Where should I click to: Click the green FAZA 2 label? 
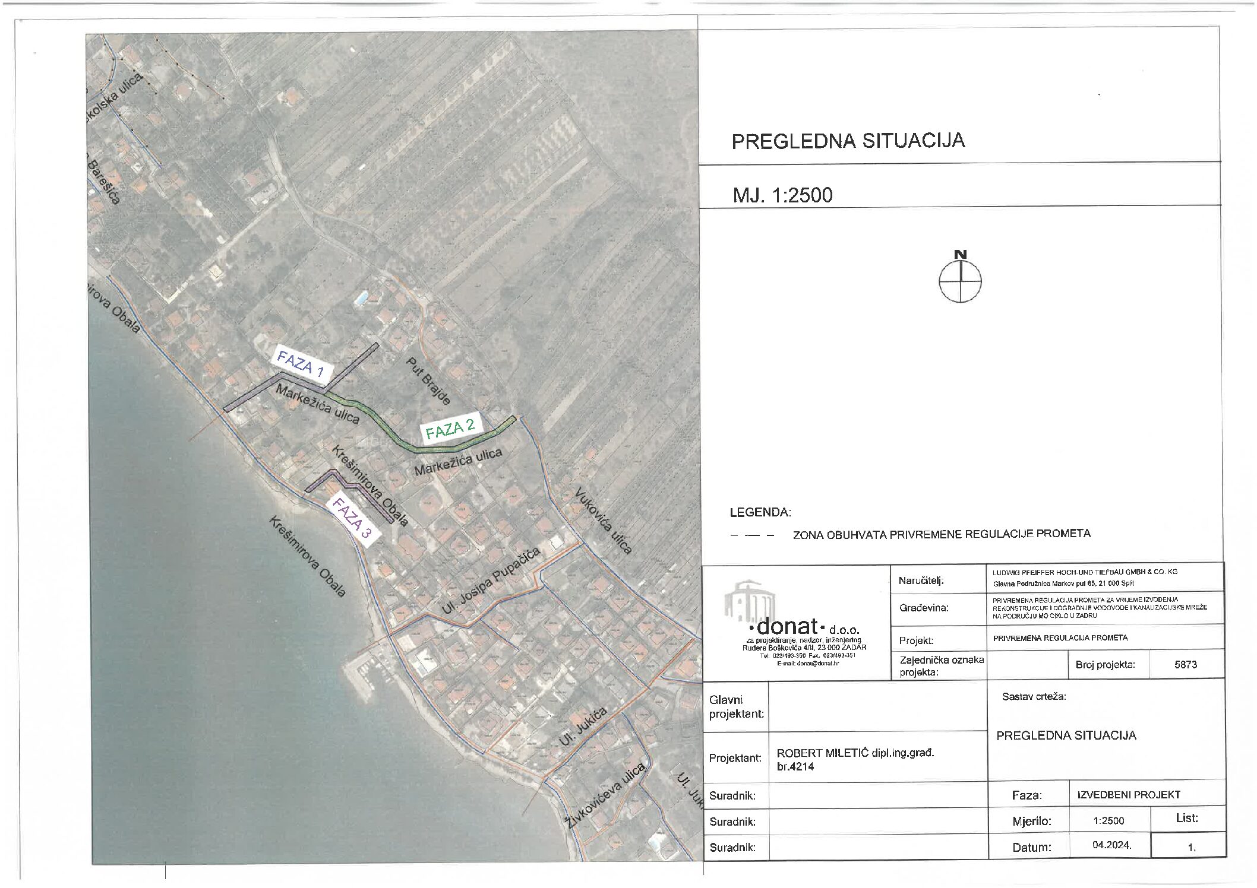pyautogui.click(x=450, y=429)
